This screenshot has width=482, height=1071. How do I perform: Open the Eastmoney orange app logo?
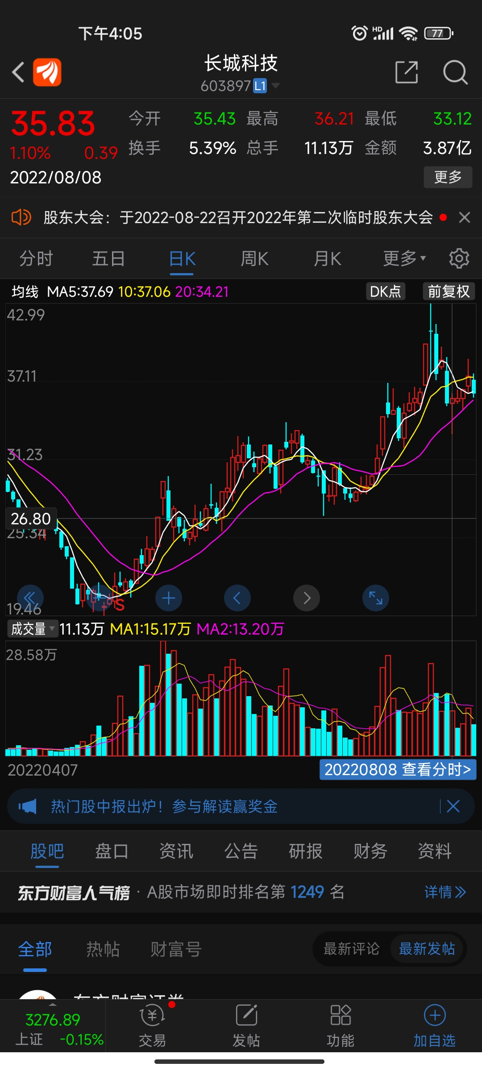click(x=47, y=72)
